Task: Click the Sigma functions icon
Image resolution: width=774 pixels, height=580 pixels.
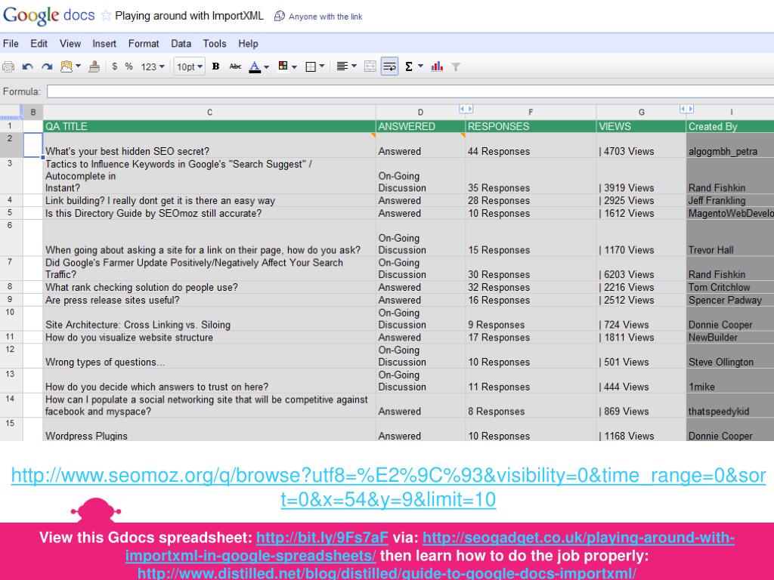Action: pos(409,66)
